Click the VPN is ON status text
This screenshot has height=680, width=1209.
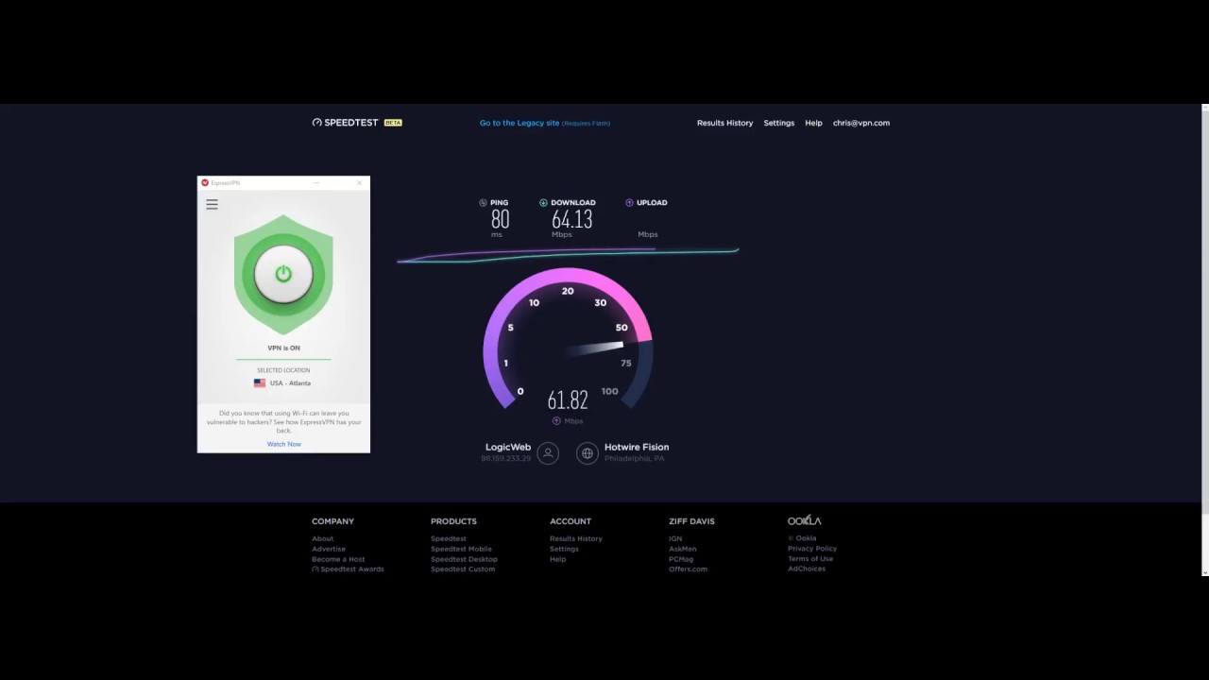click(x=283, y=348)
